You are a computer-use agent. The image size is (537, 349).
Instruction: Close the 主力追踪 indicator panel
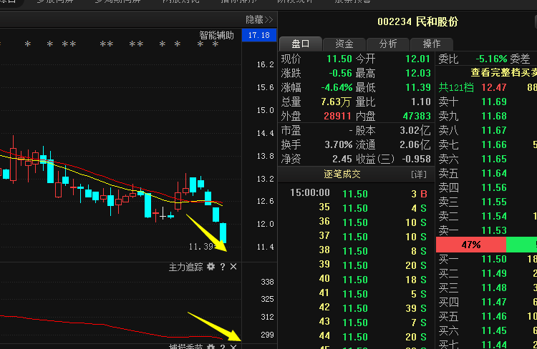point(233,267)
